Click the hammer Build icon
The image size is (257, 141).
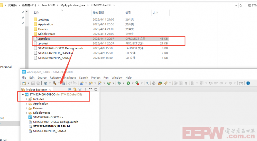(54, 83)
